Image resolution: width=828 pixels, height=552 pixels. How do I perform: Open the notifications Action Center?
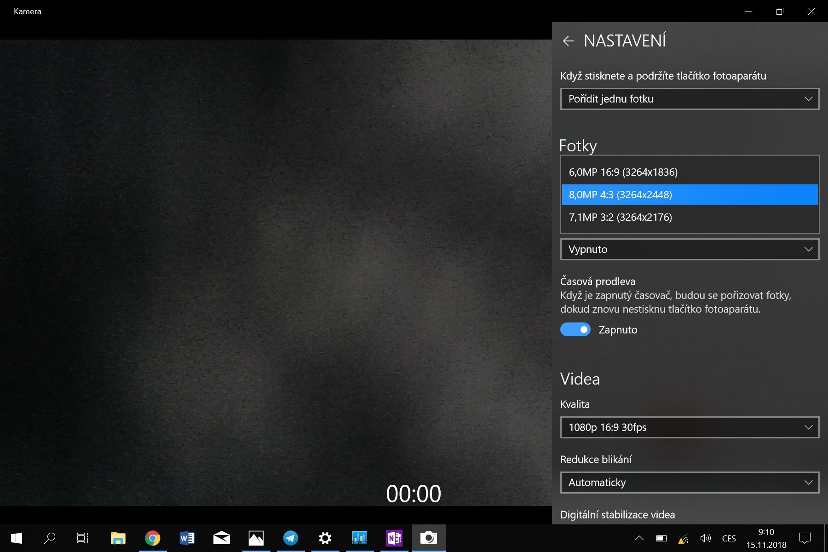tap(804, 537)
